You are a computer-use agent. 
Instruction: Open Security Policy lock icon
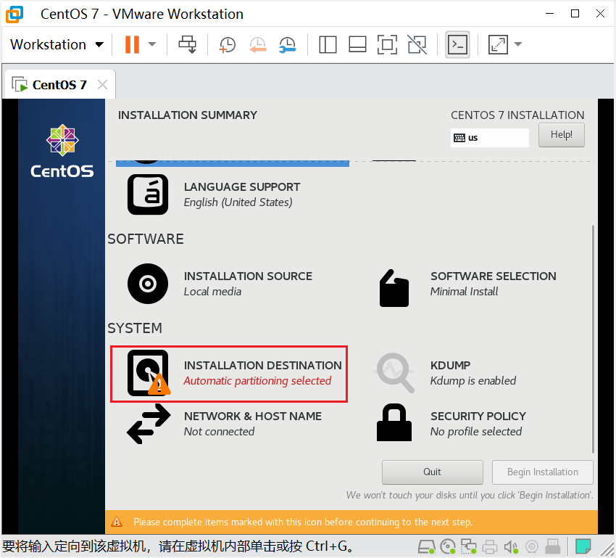click(394, 422)
